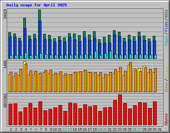Image resolution: width=170 pixels, height=133 pixels.
Task: Click x-axis day label 21
Action: [x=110, y=129]
